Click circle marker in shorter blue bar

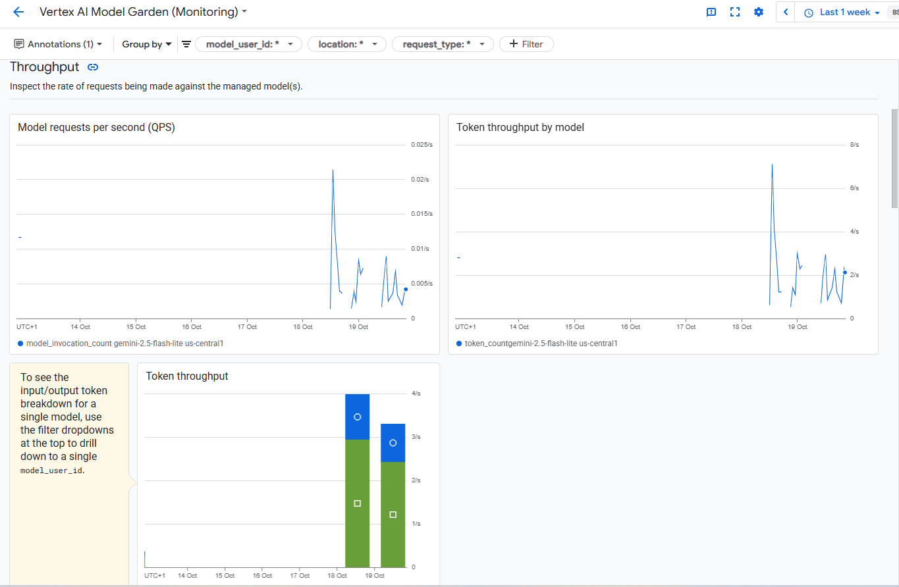point(393,443)
